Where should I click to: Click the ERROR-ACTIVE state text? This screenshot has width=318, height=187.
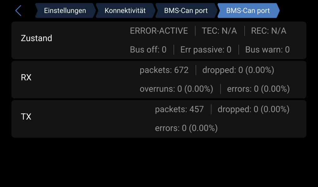pyautogui.click(x=159, y=31)
